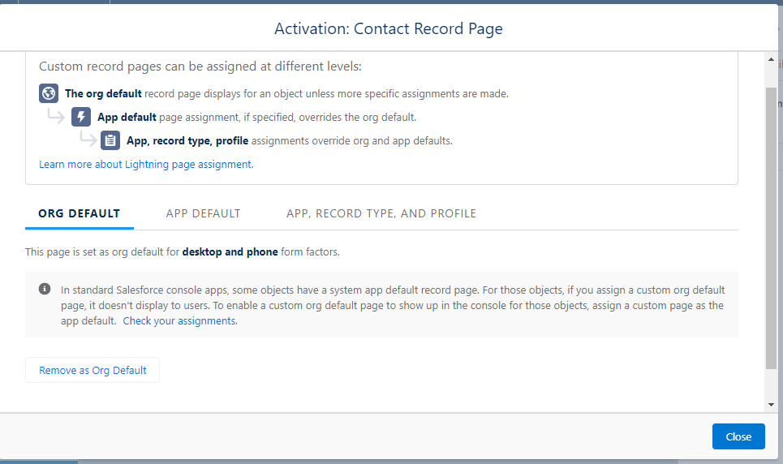Click the dialog's vertical scrollbar thumb
Image resolution: width=783 pixels, height=464 pixels.
point(771,228)
